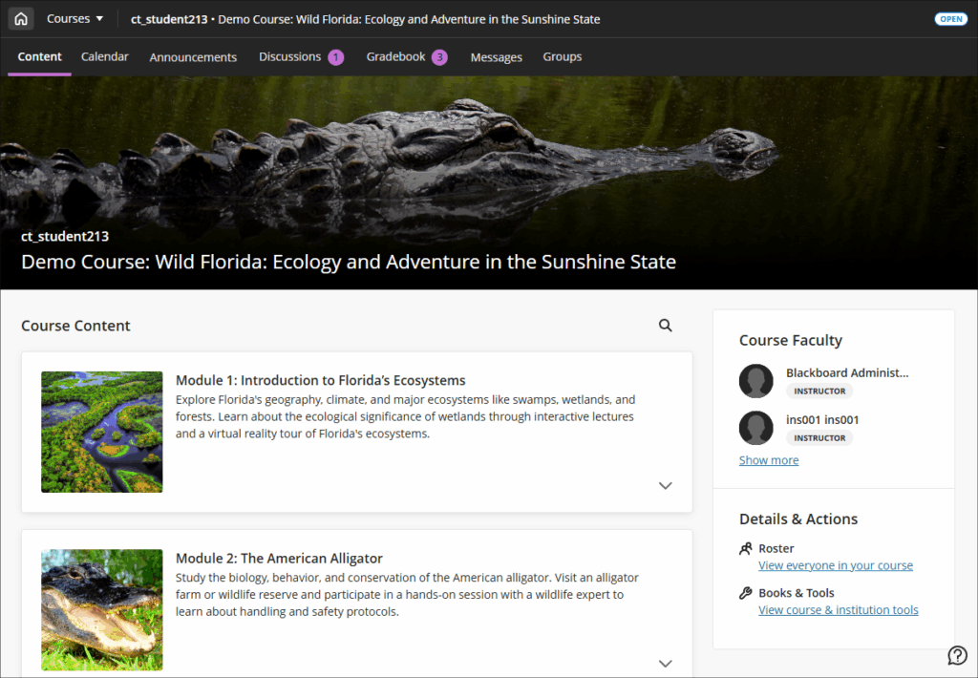Switch to the Calendar tab
The height and width of the screenshot is (678, 978).
[105, 57]
